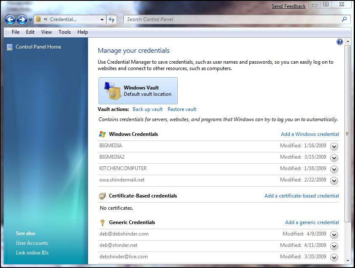Click the Generic Credentials heading
This screenshot has height=268, width=355.
pos(132,222)
